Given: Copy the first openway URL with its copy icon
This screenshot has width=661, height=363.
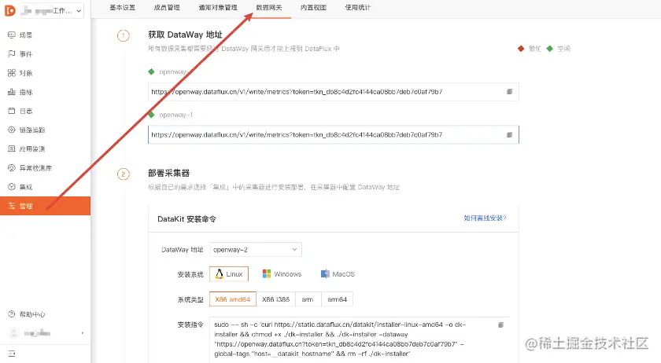Looking at the screenshot, I should (509, 91).
